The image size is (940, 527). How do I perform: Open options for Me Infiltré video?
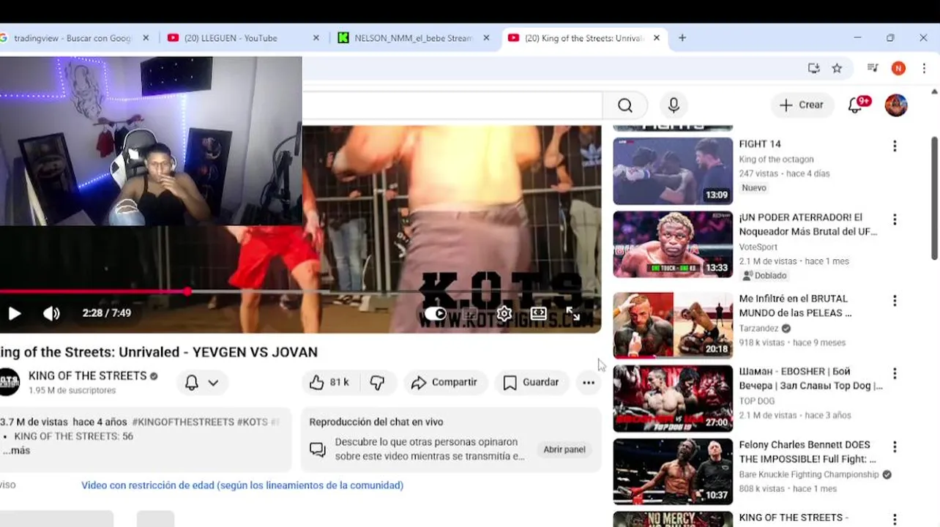(895, 301)
